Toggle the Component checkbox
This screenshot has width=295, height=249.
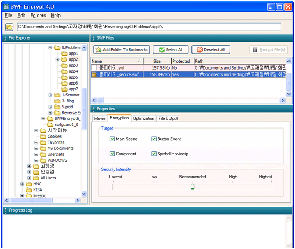[112, 154]
